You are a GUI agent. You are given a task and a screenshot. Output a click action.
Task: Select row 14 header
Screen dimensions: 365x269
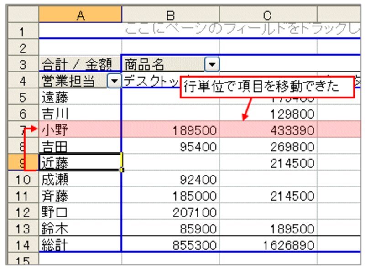click(x=23, y=245)
